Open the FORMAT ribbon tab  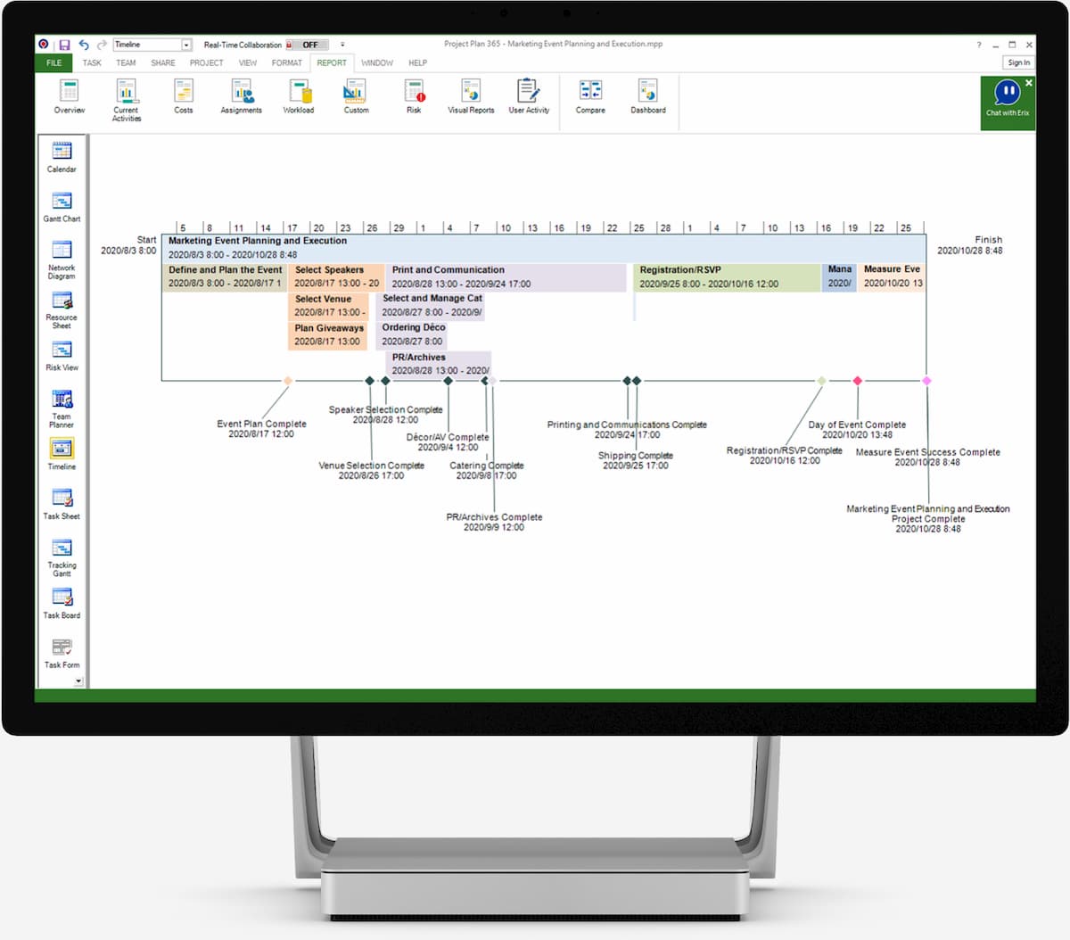tap(287, 63)
